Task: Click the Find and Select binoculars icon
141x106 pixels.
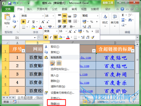Action: coord(130,20)
